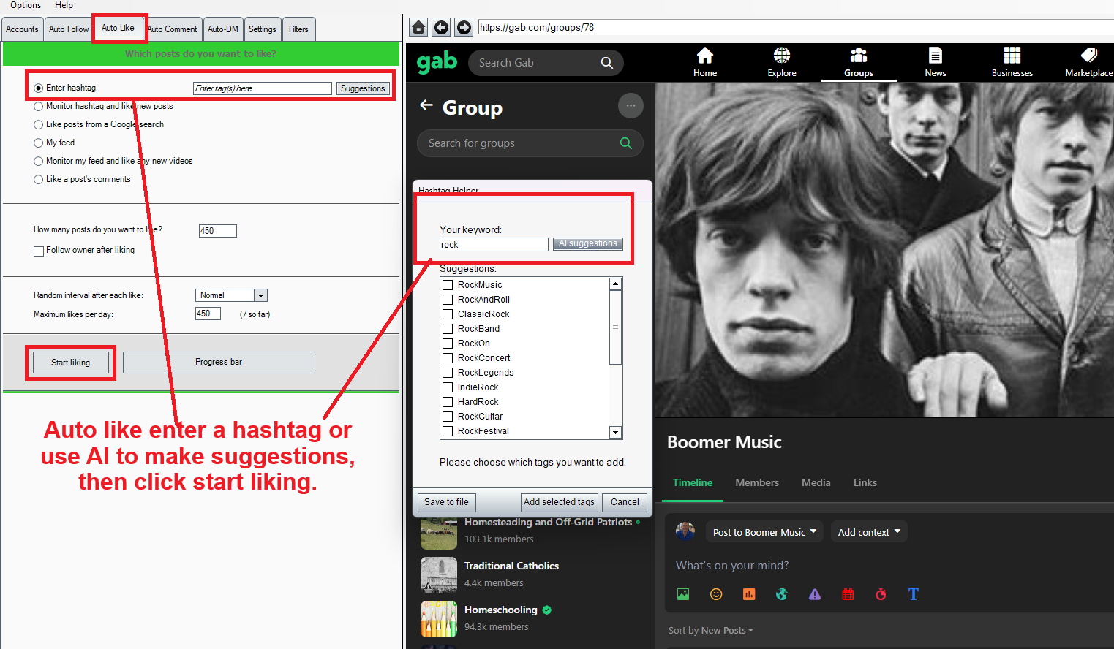1114x649 pixels.
Task: Click the Progress bar control
Action: 219,363
